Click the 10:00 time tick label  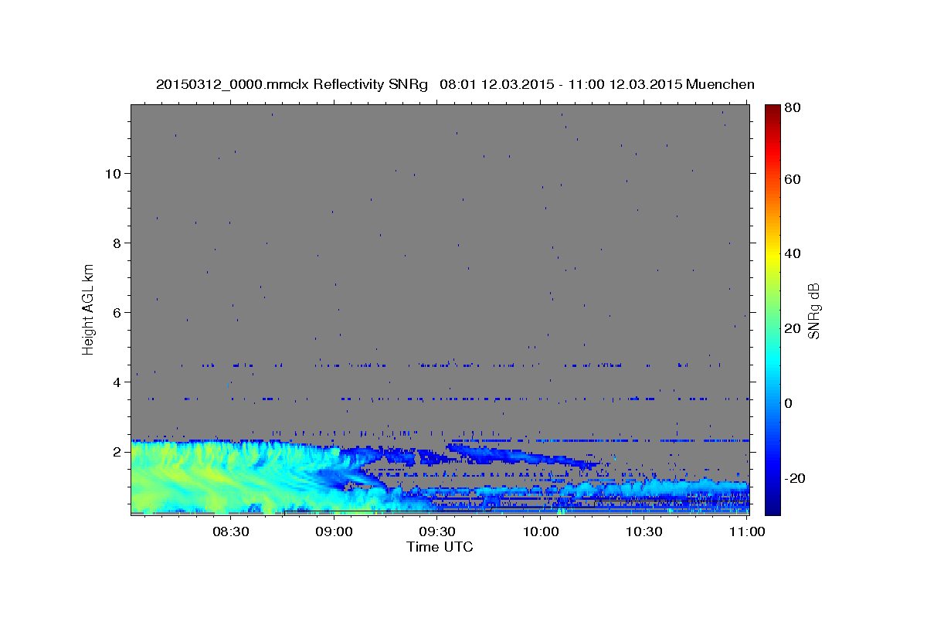[x=541, y=531]
